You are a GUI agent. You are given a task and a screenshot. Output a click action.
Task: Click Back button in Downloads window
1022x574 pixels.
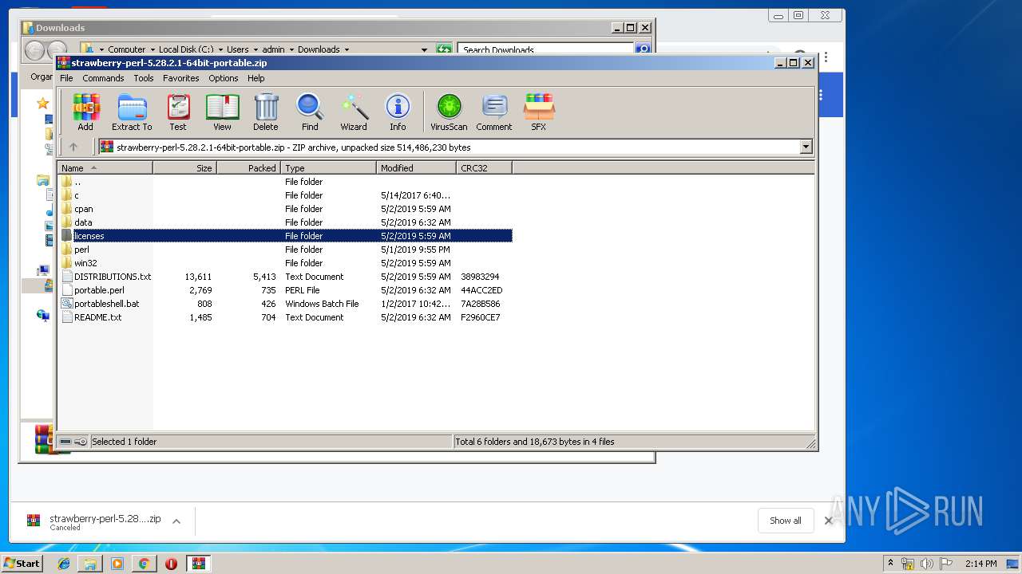(34, 50)
